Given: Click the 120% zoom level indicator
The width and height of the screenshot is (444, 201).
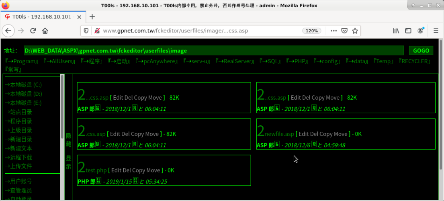Looking at the screenshot, I should [x=312, y=31].
